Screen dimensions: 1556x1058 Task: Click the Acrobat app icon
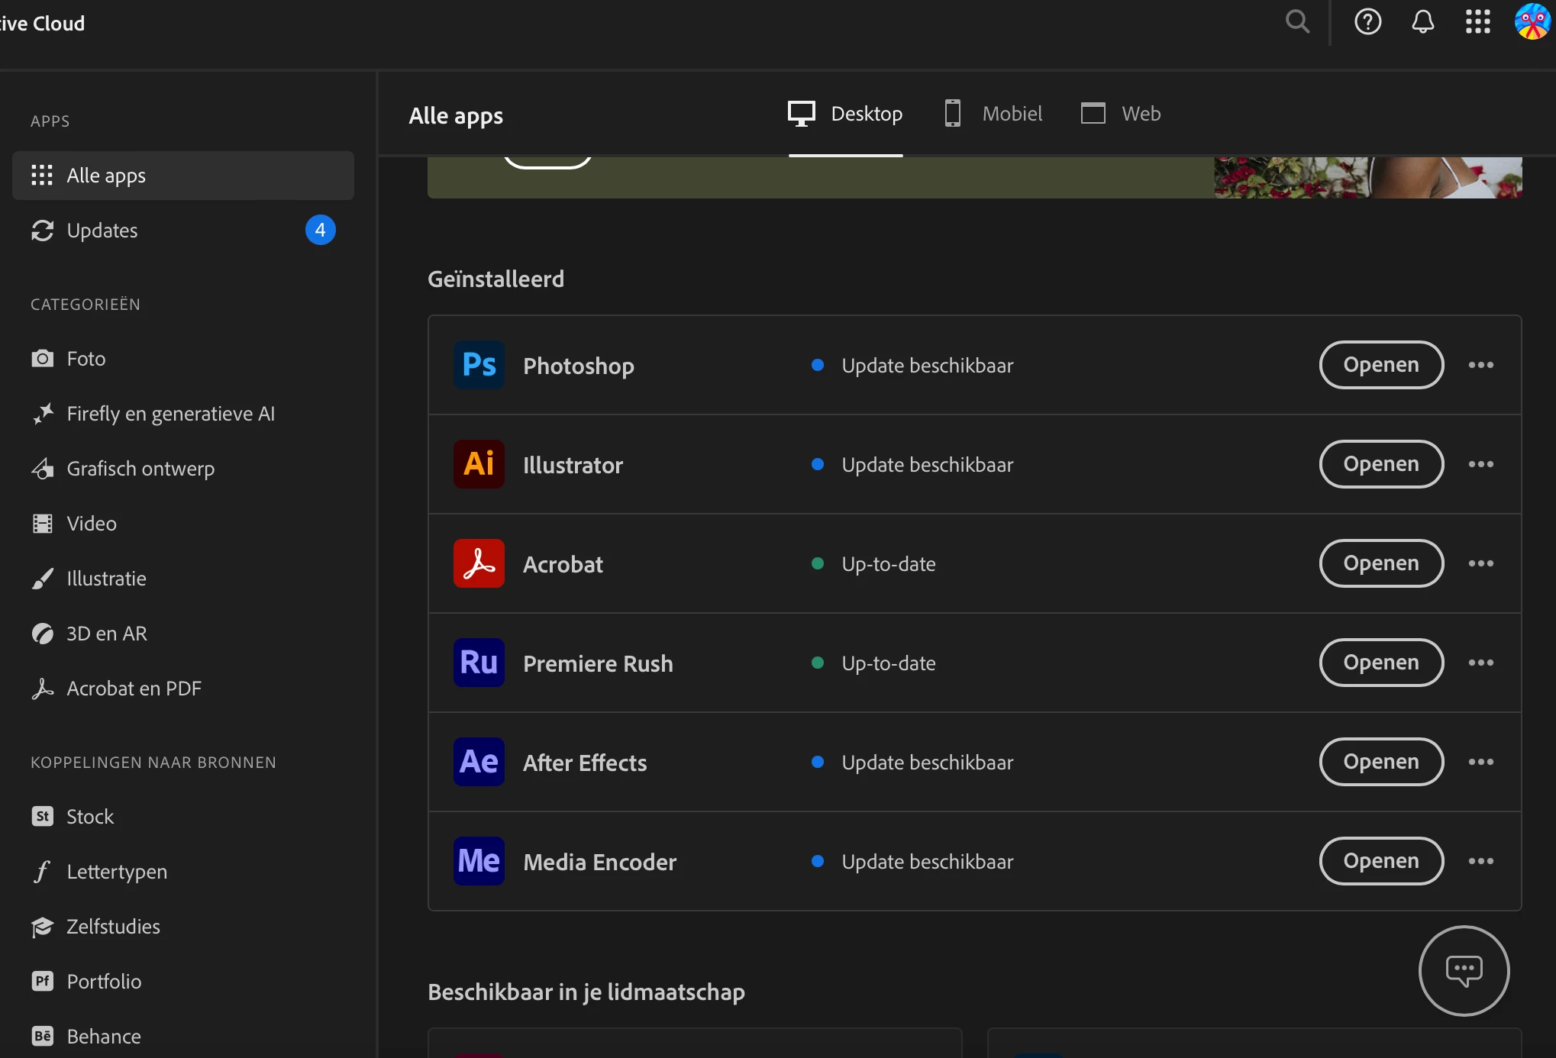[x=479, y=563]
